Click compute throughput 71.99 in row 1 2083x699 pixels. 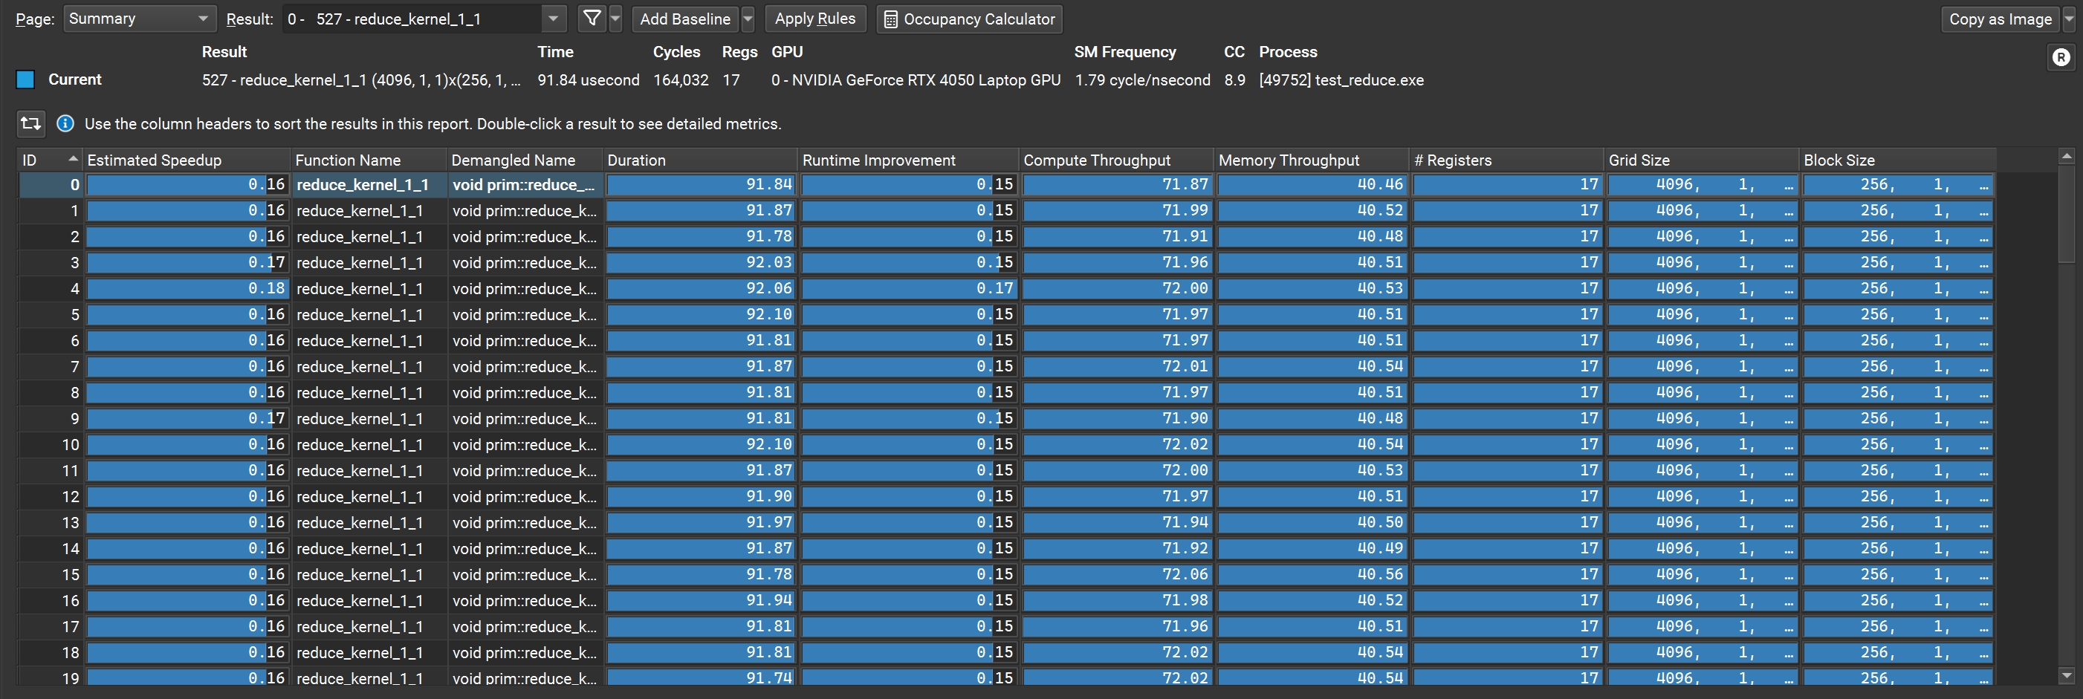1117,211
